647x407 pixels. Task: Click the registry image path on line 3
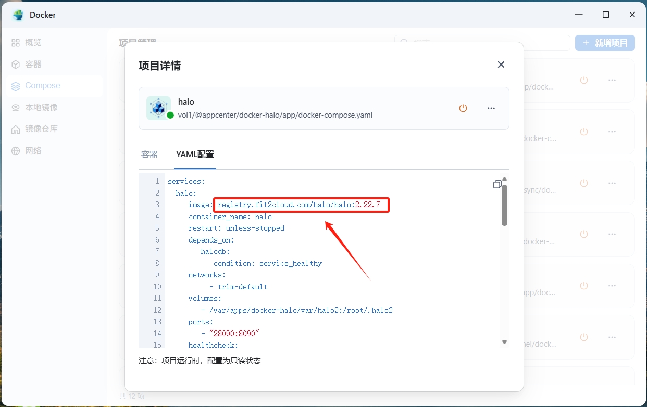(302, 205)
